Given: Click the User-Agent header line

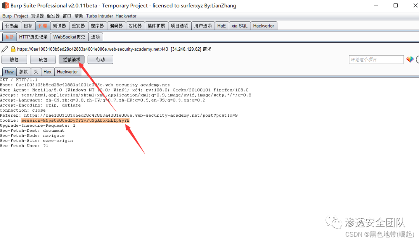Looking at the screenshot, I should (x=124, y=90).
